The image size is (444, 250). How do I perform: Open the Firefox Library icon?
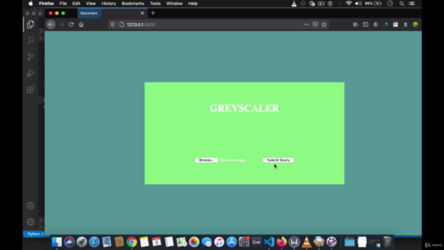tap(355, 25)
